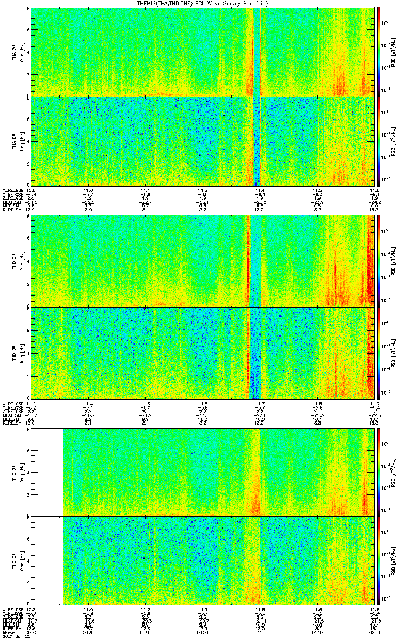Image resolution: width=400 pixels, height=640 pixels.
Task: Click the '0000' time tick label
Action: coord(31,632)
